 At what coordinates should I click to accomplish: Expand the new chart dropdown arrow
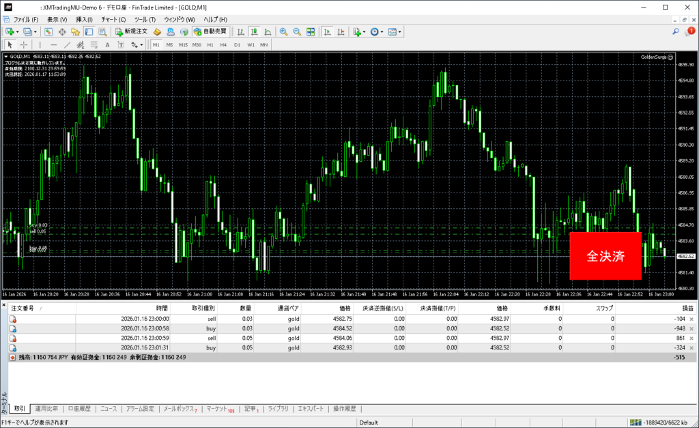[18, 31]
